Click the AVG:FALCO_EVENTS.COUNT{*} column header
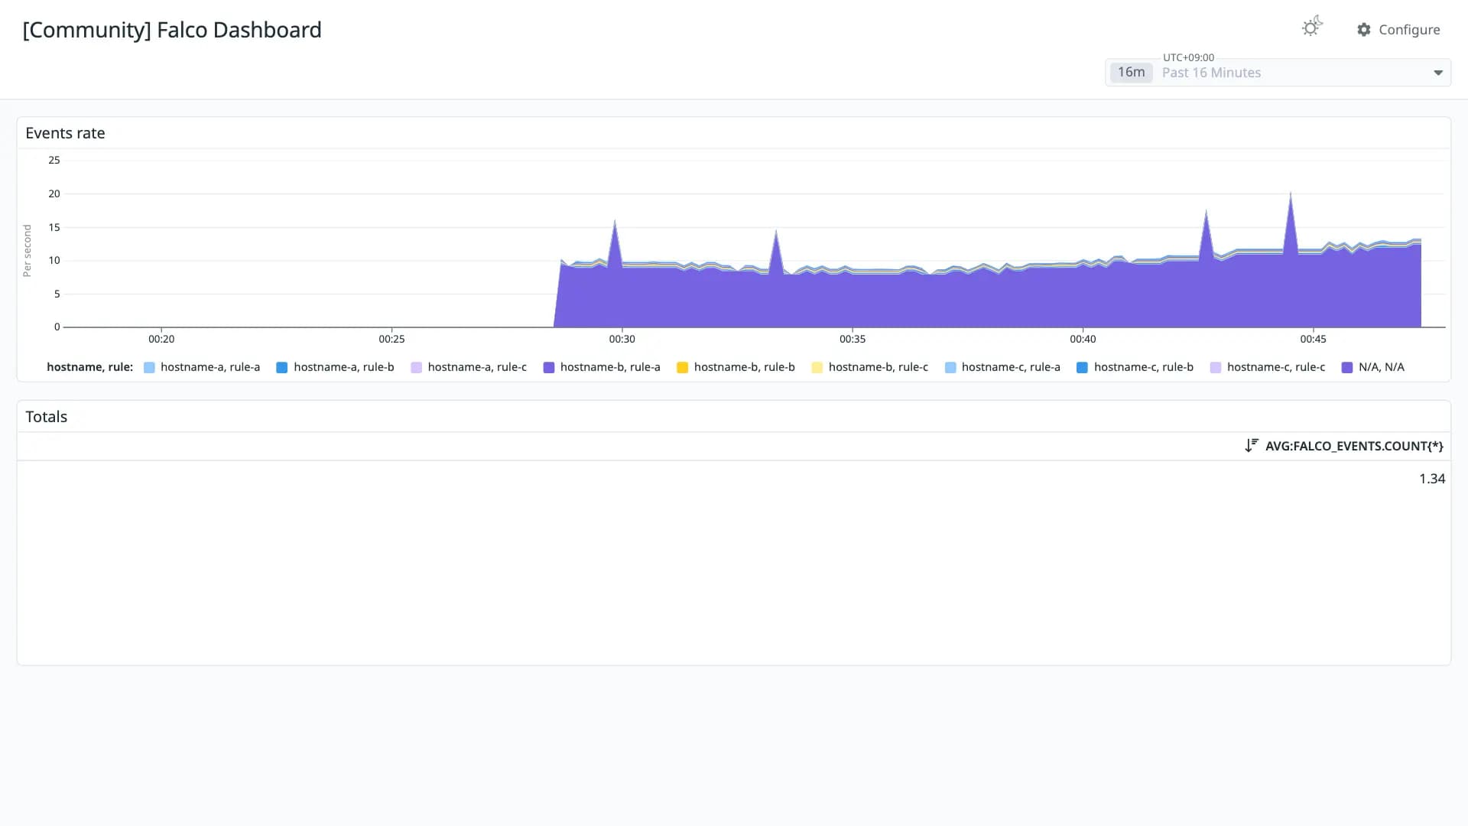The height and width of the screenshot is (826, 1468). 1354,446
